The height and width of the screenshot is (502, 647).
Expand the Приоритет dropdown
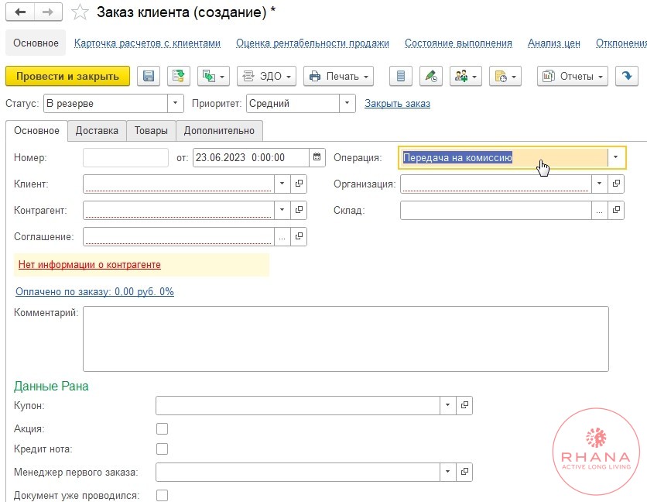click(347, 103)
